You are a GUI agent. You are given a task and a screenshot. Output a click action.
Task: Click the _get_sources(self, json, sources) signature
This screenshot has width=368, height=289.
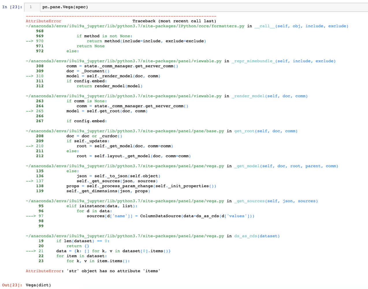coord(276,201)
